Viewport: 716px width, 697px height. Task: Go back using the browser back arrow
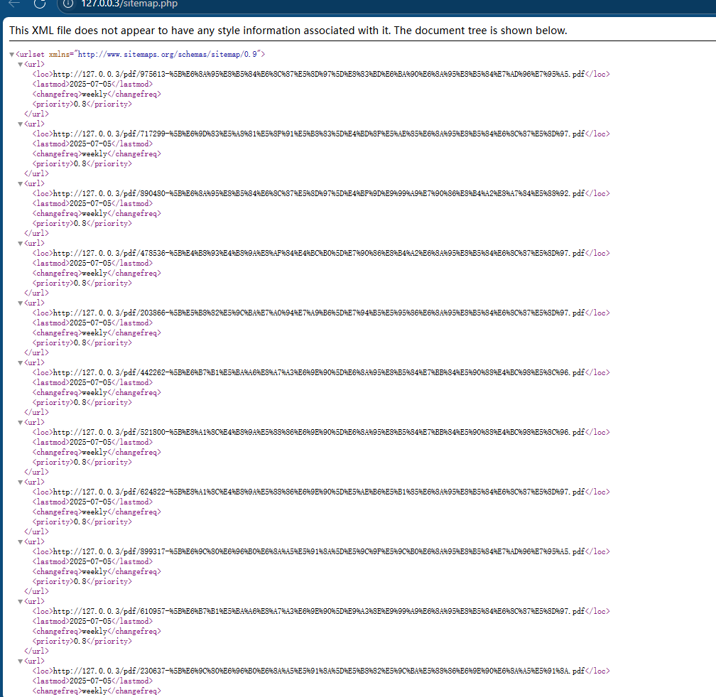click(x=14, y=4)
